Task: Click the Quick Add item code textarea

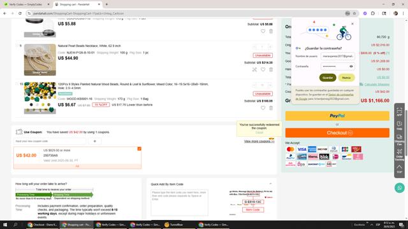Action: click(x=179, y=202)
